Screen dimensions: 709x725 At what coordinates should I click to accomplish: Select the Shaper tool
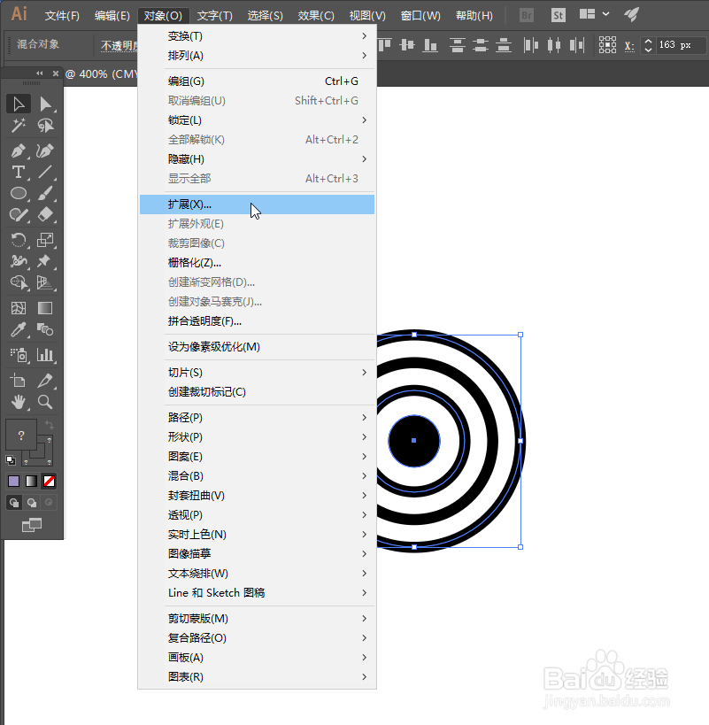pos(19,215)
